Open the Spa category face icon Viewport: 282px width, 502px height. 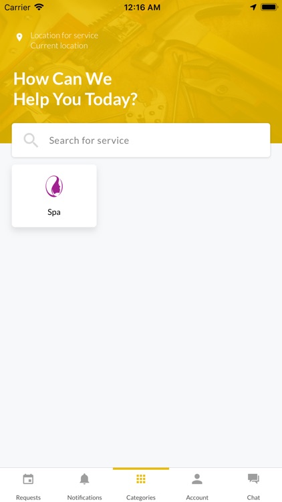pos(54,186)
